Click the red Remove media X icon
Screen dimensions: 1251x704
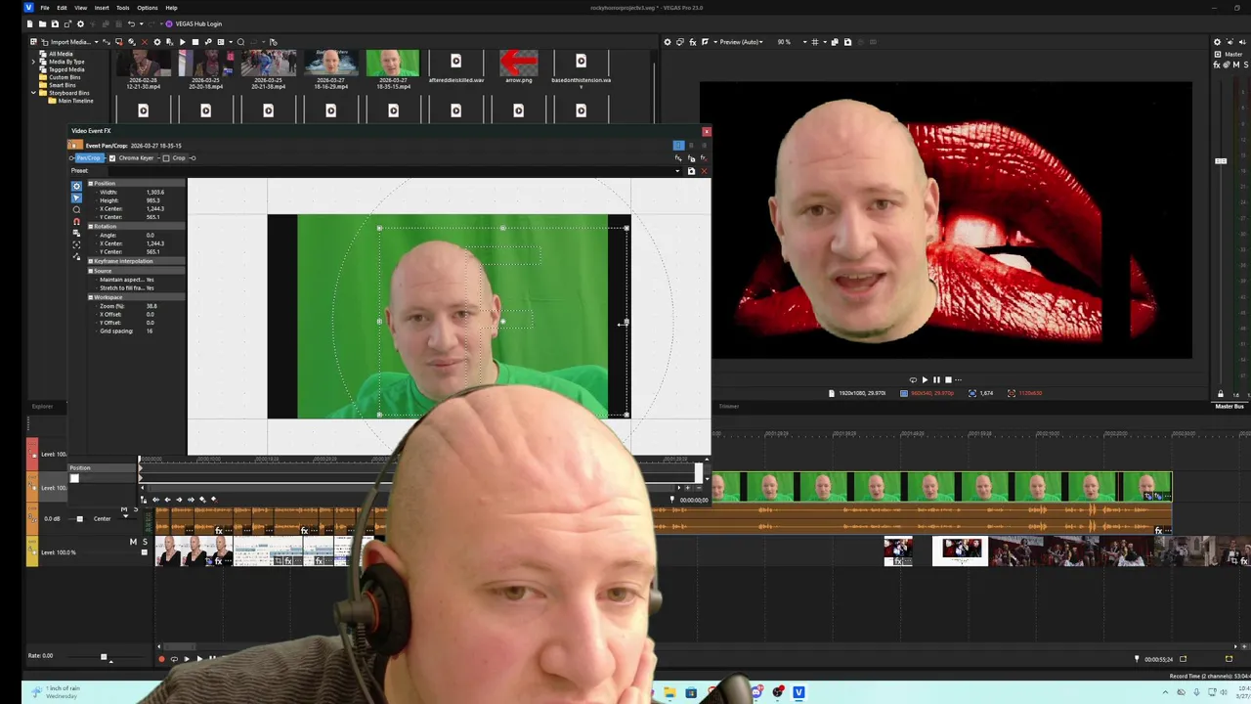pos(145,42)
